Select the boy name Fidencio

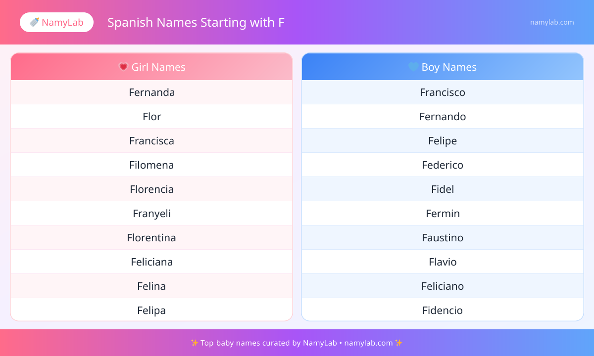[443, 311]
